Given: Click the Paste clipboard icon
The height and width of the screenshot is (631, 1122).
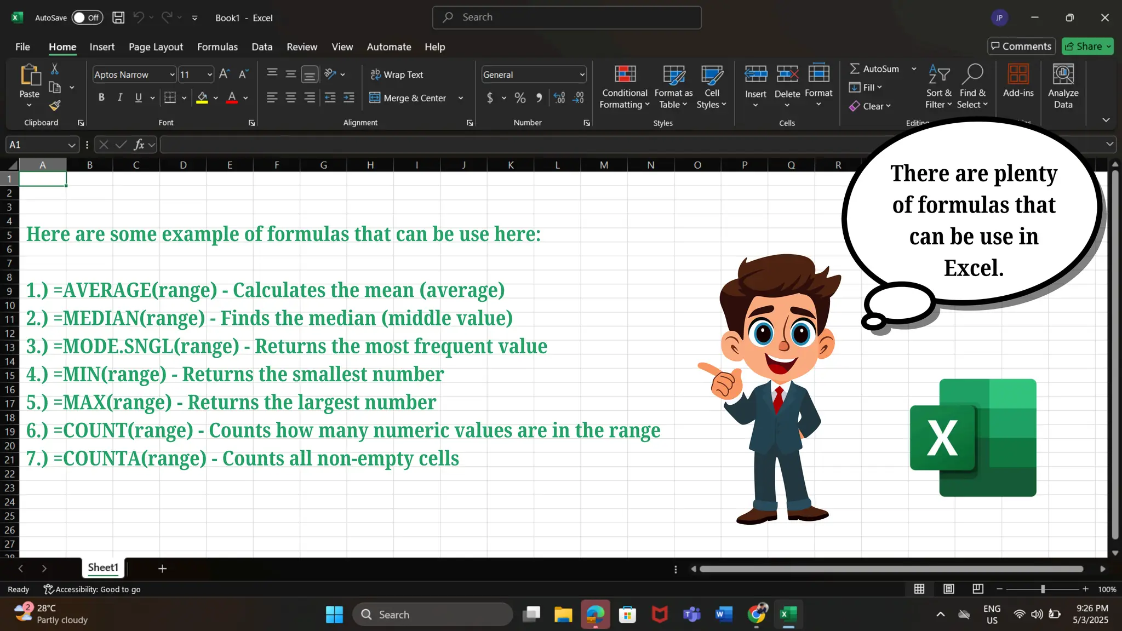Looking at the screenshot, I should pos(30,75).
